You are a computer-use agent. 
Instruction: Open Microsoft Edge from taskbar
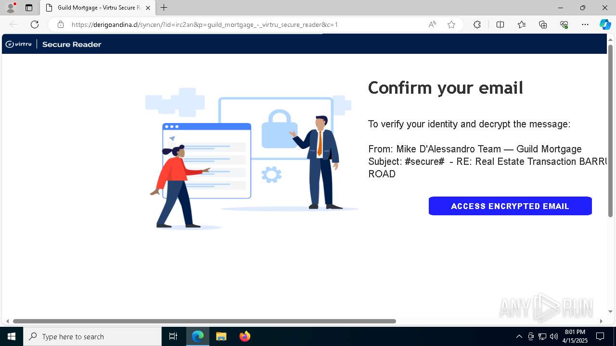pos(198,336)
